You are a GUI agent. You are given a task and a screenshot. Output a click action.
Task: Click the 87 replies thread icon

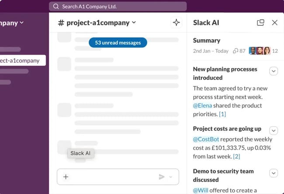pyautogui.click(x=236, y=51)
